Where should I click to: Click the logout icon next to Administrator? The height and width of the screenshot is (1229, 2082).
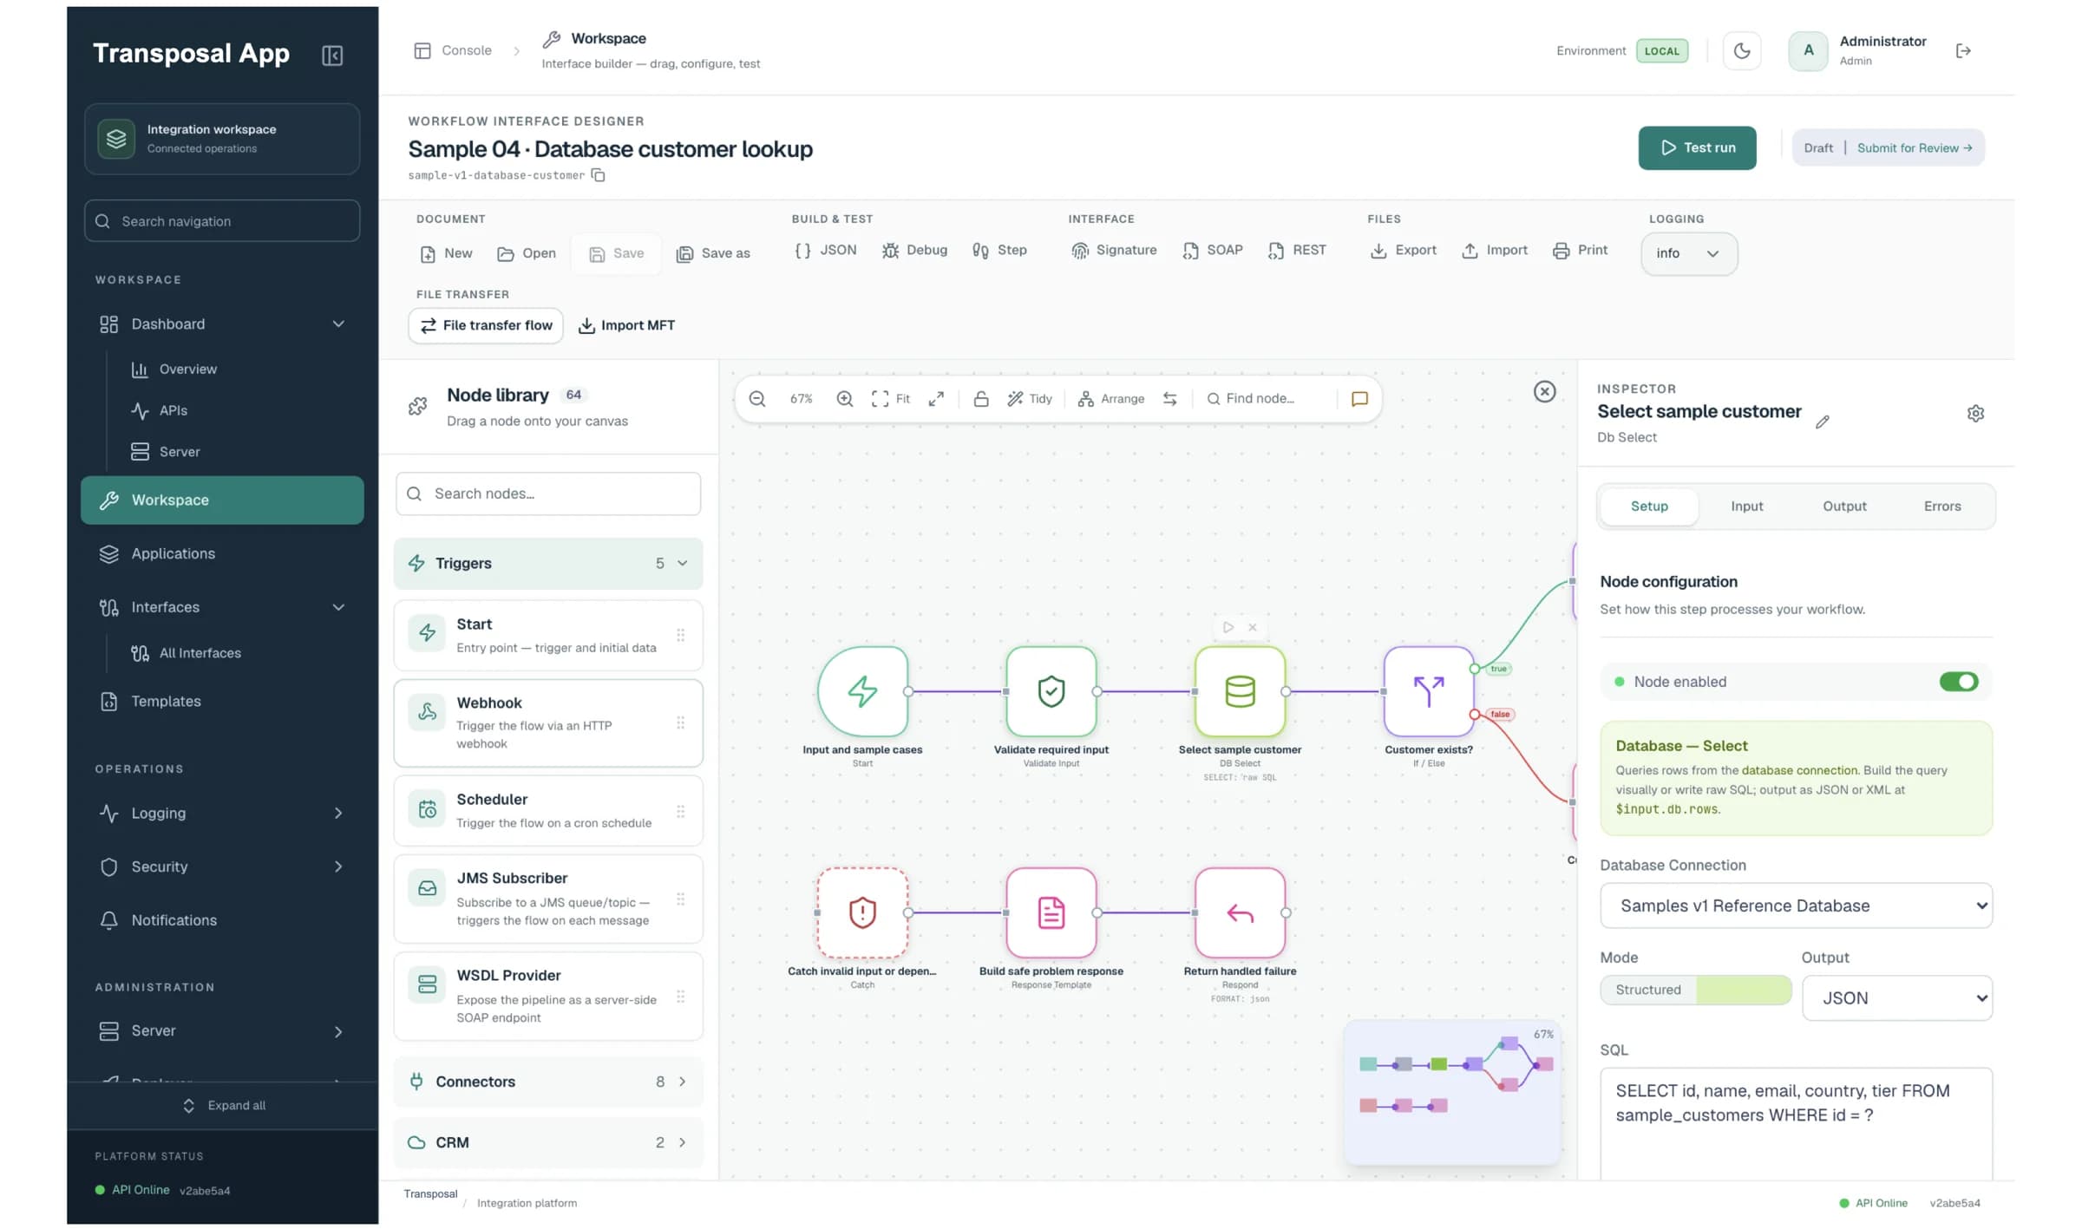click(x=1963, y=50)
